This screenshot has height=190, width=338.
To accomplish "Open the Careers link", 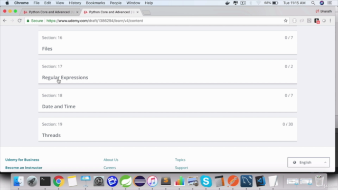I will point(109,168).
